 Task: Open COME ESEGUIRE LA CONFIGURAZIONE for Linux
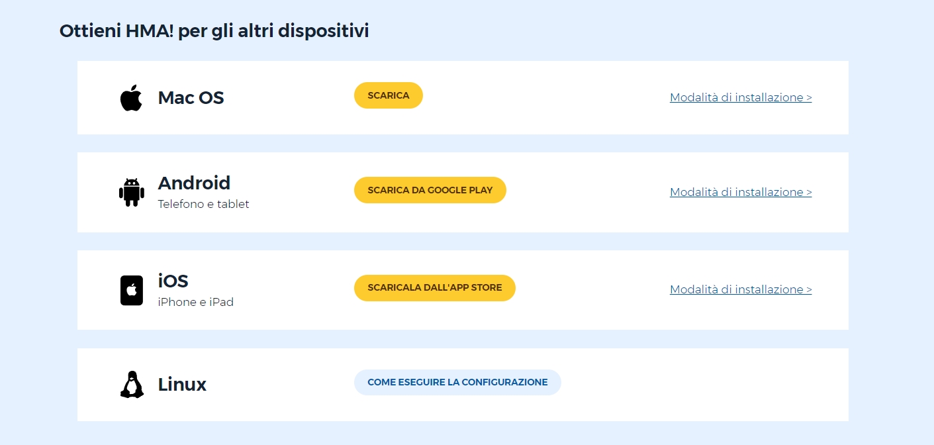tap(457, 382)
